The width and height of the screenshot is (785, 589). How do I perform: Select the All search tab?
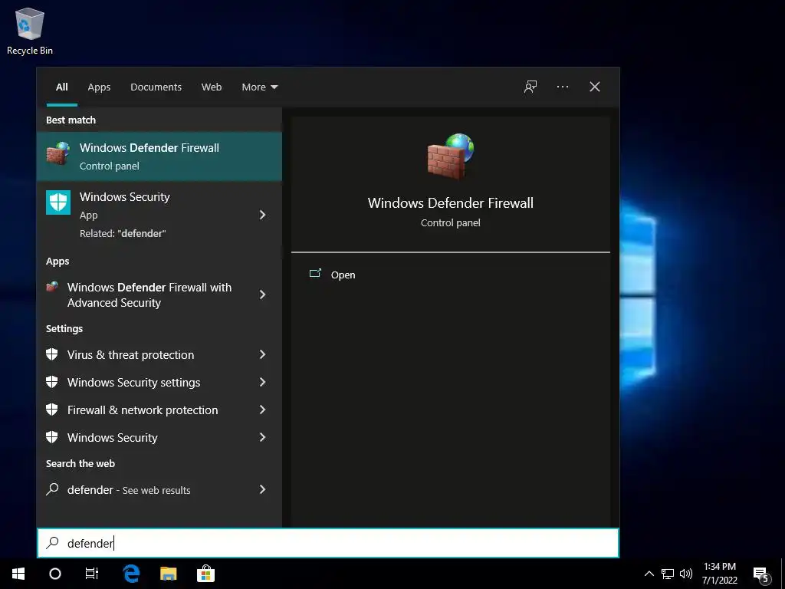(62, 87)
